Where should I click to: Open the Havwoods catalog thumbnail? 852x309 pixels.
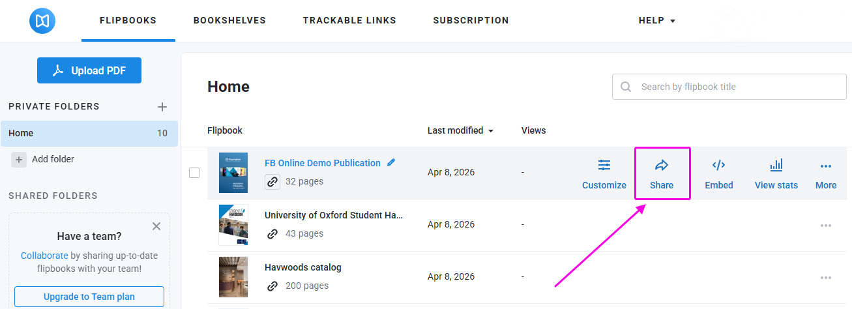click(x=233, y=277)
